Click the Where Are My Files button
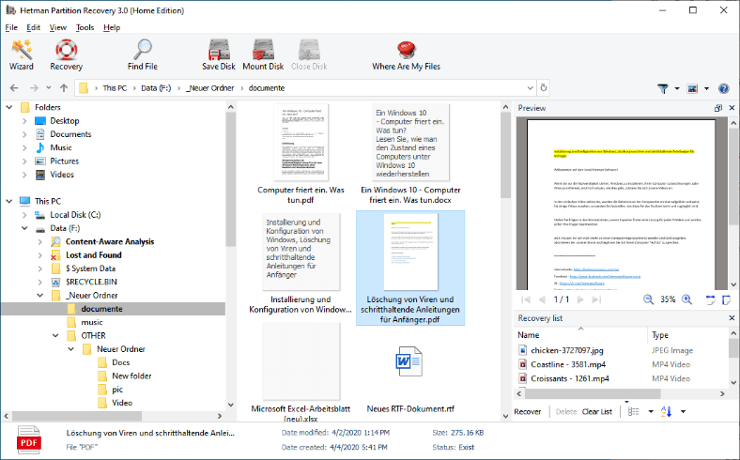 click(x=406, y=55)
